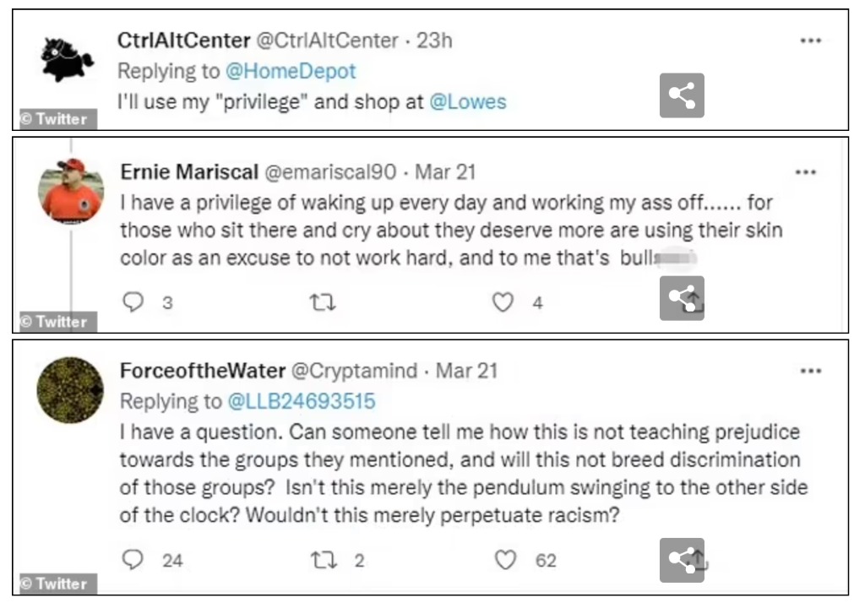The height and width of the screenshot is (603, 865).
Task: Open more options on CtrlAltCenter's tweet
Action: (810, 41)
